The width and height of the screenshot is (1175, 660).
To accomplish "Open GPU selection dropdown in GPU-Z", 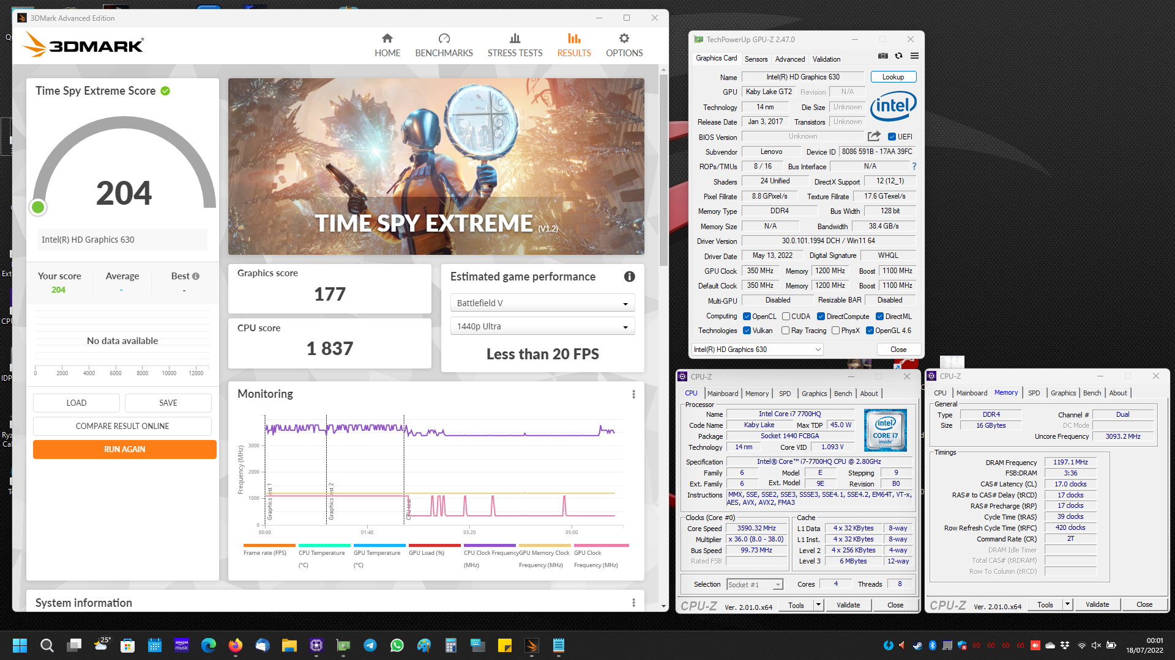I will pyautogui.click(x=757, y=350).
